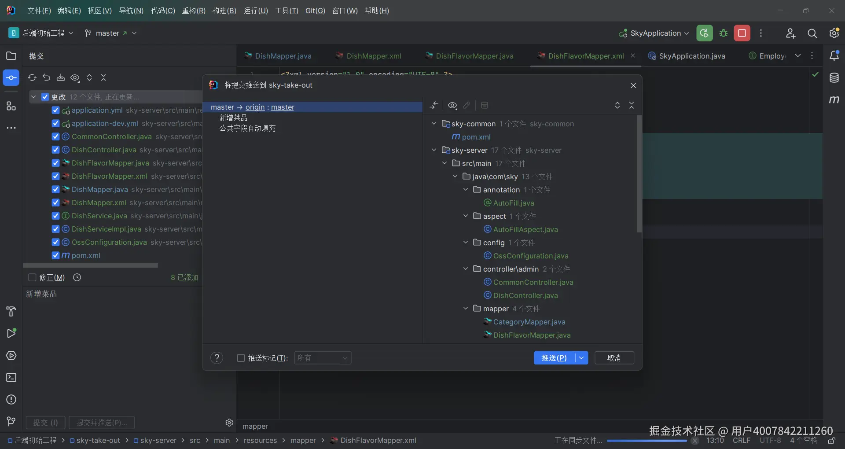Open the Structure tool window icon
Viewport: 845px width, 449px height.
tap(11, 106)
